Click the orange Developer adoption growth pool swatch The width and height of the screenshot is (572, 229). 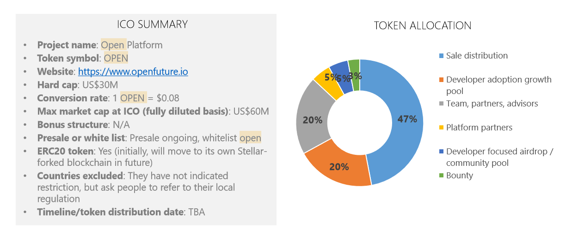click(442, 80)
